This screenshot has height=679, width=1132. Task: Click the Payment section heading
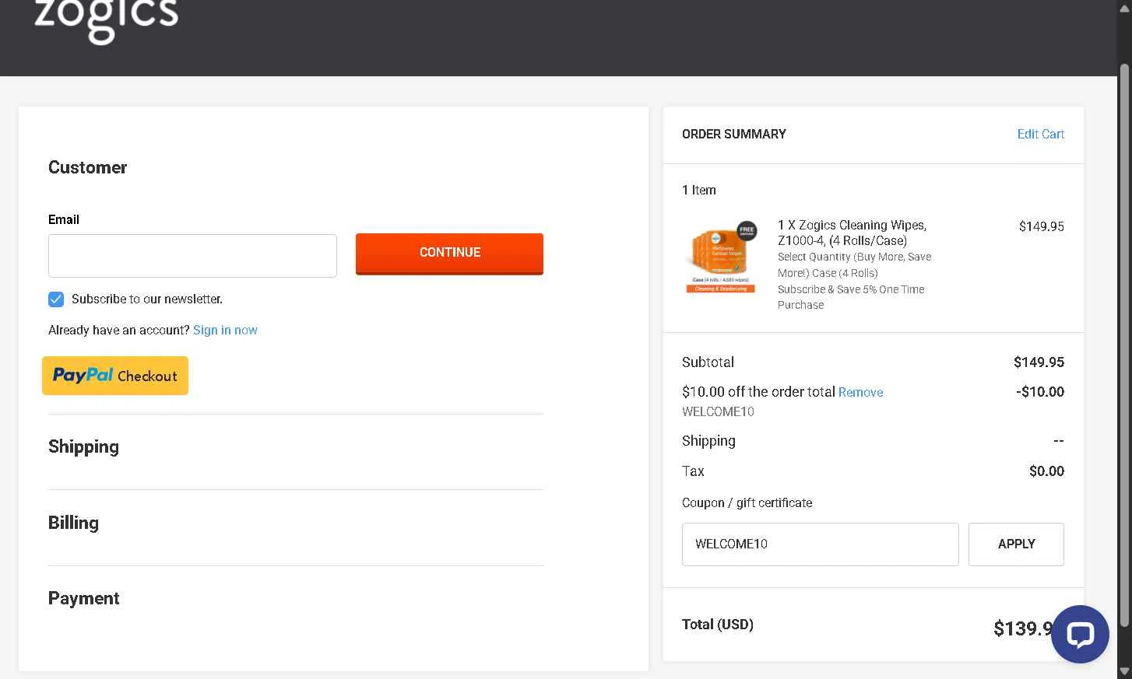(83, 599)
